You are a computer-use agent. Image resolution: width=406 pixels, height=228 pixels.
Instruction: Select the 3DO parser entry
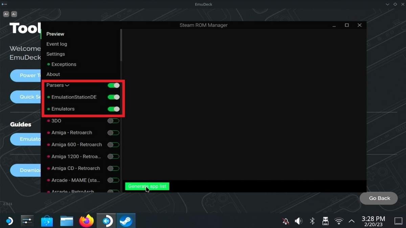(56, 121)
